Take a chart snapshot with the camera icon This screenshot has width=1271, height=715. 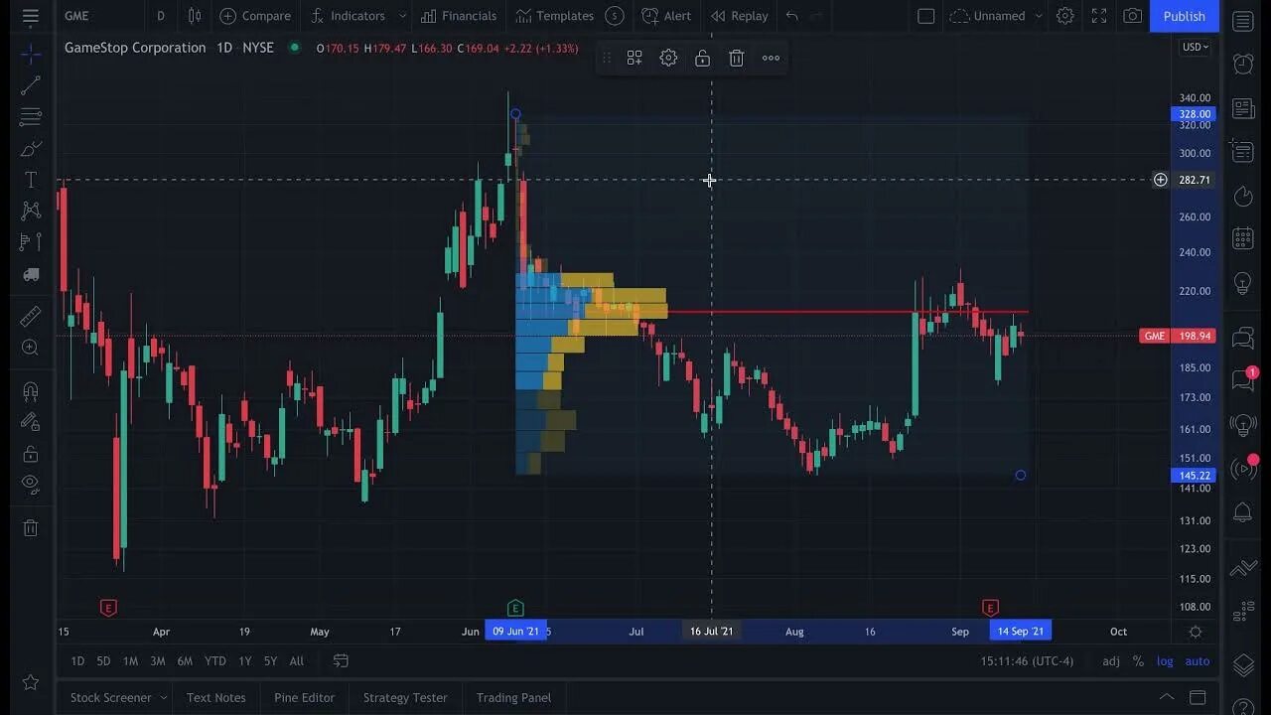pyautogui.click(x=1132, y=16)
